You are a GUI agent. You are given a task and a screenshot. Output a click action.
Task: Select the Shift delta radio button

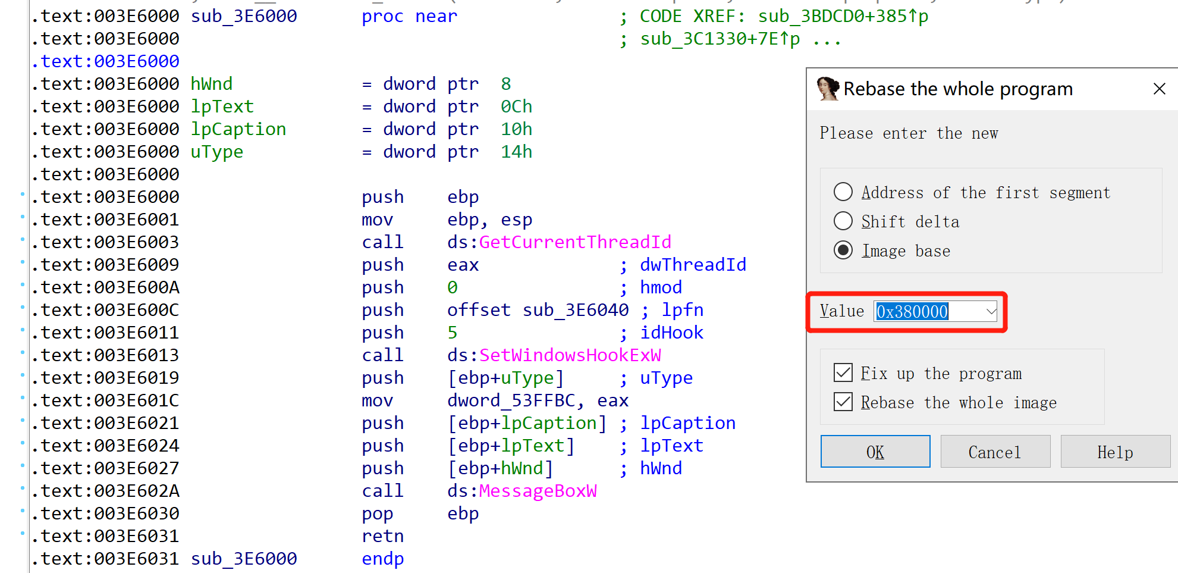(843, 221)
